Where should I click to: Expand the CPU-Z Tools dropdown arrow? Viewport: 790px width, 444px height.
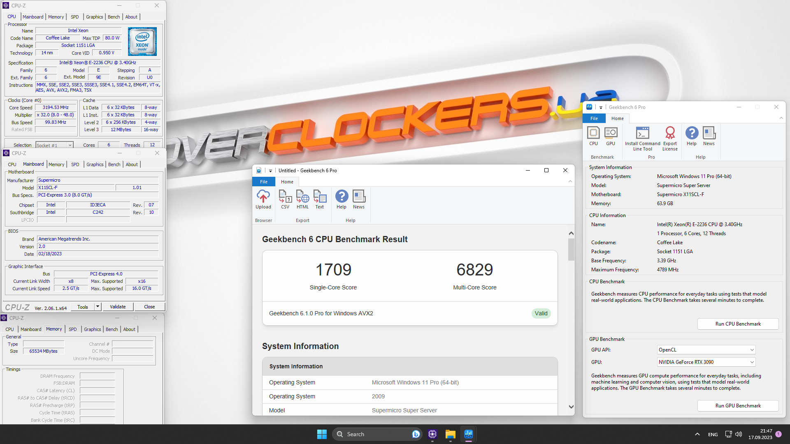pyautogui.click(x=98, y=307)
